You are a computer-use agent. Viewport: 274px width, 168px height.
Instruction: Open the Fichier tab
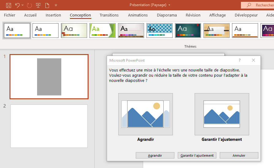pos(10,15)
